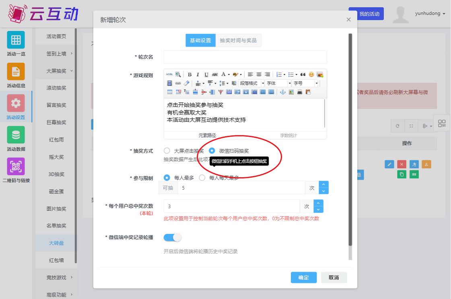Switch the editor to HTML source mode
Viewport: 451px width, 299px height.
169,75
